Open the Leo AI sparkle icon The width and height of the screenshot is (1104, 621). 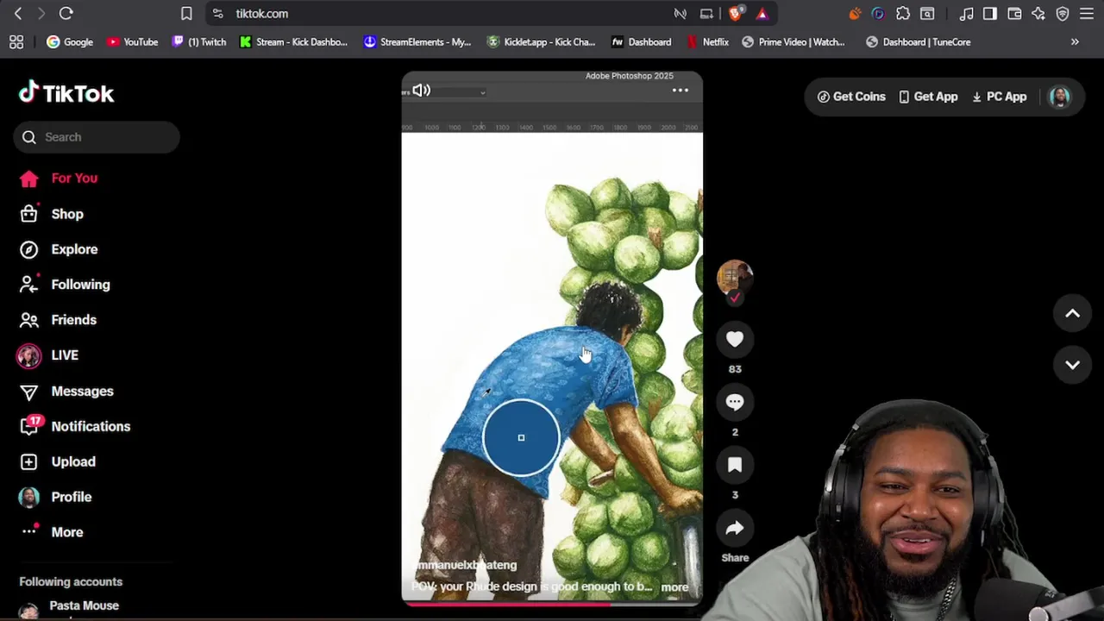pyautogui.click(x=1038, y=13)
